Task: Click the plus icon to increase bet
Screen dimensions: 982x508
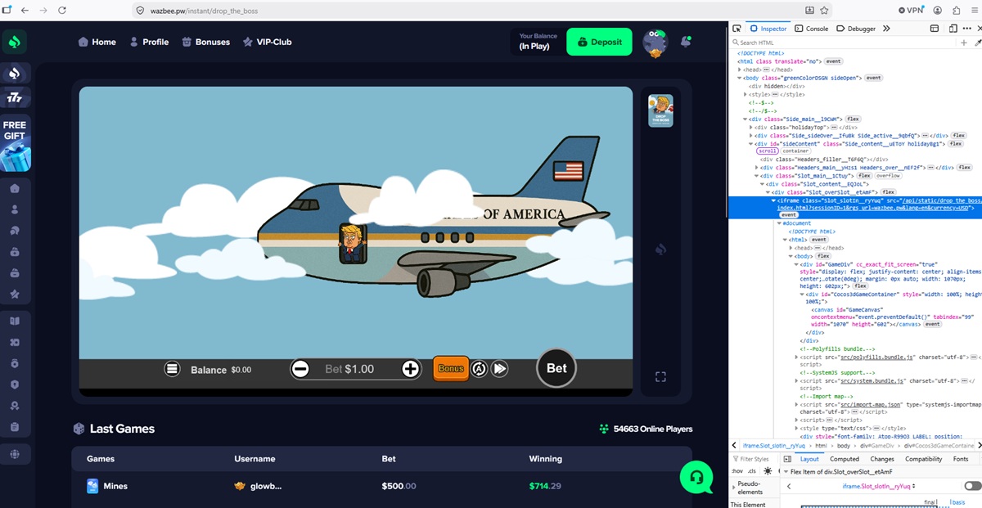Action: (x=411, y=369)
